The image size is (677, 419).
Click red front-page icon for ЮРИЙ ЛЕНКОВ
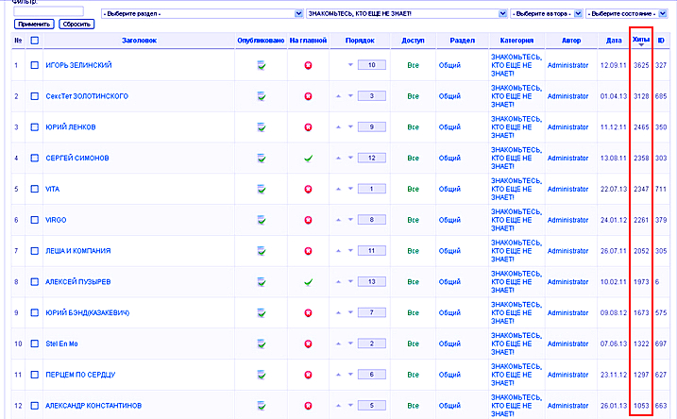click(308, 127)
